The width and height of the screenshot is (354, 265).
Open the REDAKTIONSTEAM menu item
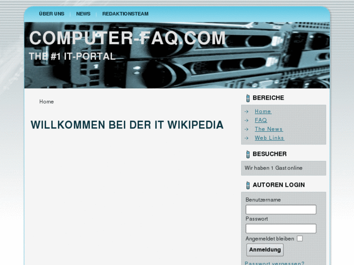(125, 14)
